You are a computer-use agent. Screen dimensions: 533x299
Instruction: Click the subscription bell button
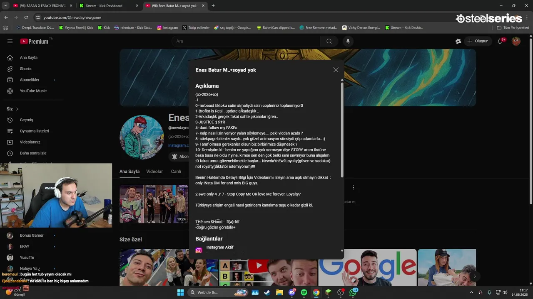pos(180,157)
